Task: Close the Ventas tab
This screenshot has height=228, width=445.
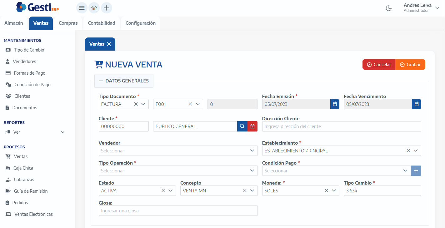Action: [109, 44]
